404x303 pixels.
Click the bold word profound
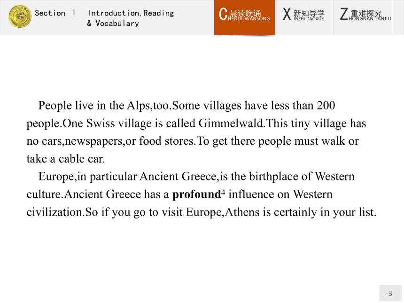[196, 194]
